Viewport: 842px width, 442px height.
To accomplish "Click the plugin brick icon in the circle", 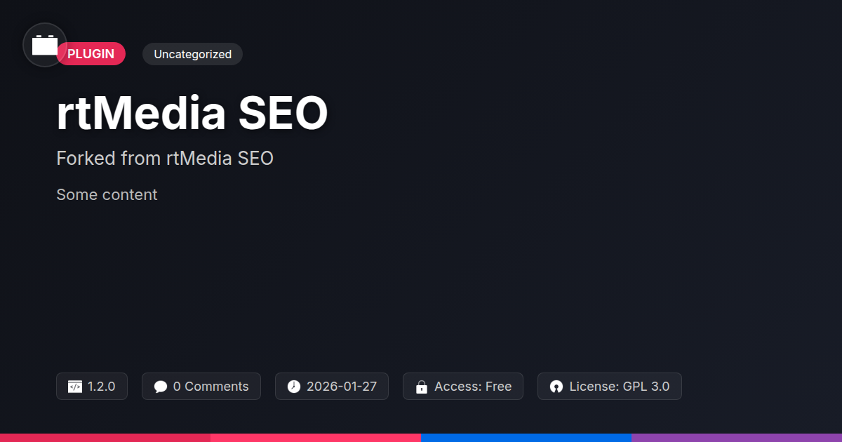I will tap(45, 45).
